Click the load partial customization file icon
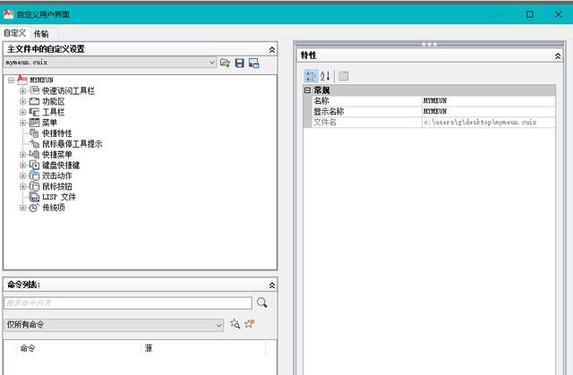 (x=225, y=64)
